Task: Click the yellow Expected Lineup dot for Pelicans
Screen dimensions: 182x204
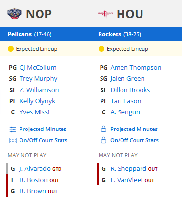Action: pyautogui.click(x=11, y=49)
